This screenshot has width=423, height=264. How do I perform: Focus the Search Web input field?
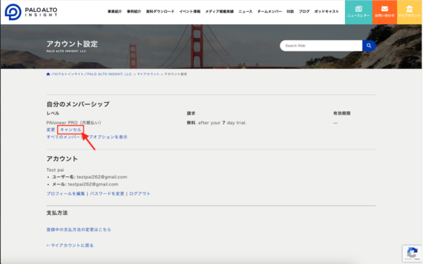pos(321,46)
